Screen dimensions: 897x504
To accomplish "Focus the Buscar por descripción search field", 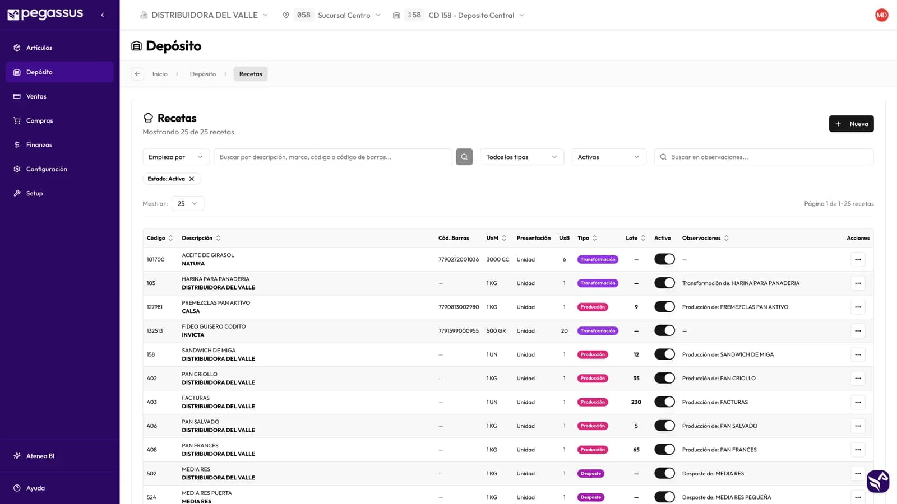I will pyautogui.click(x=333, y=157).
